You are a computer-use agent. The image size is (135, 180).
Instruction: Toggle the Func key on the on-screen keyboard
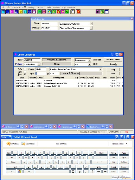pyautogui.click(x=114, y=172)
